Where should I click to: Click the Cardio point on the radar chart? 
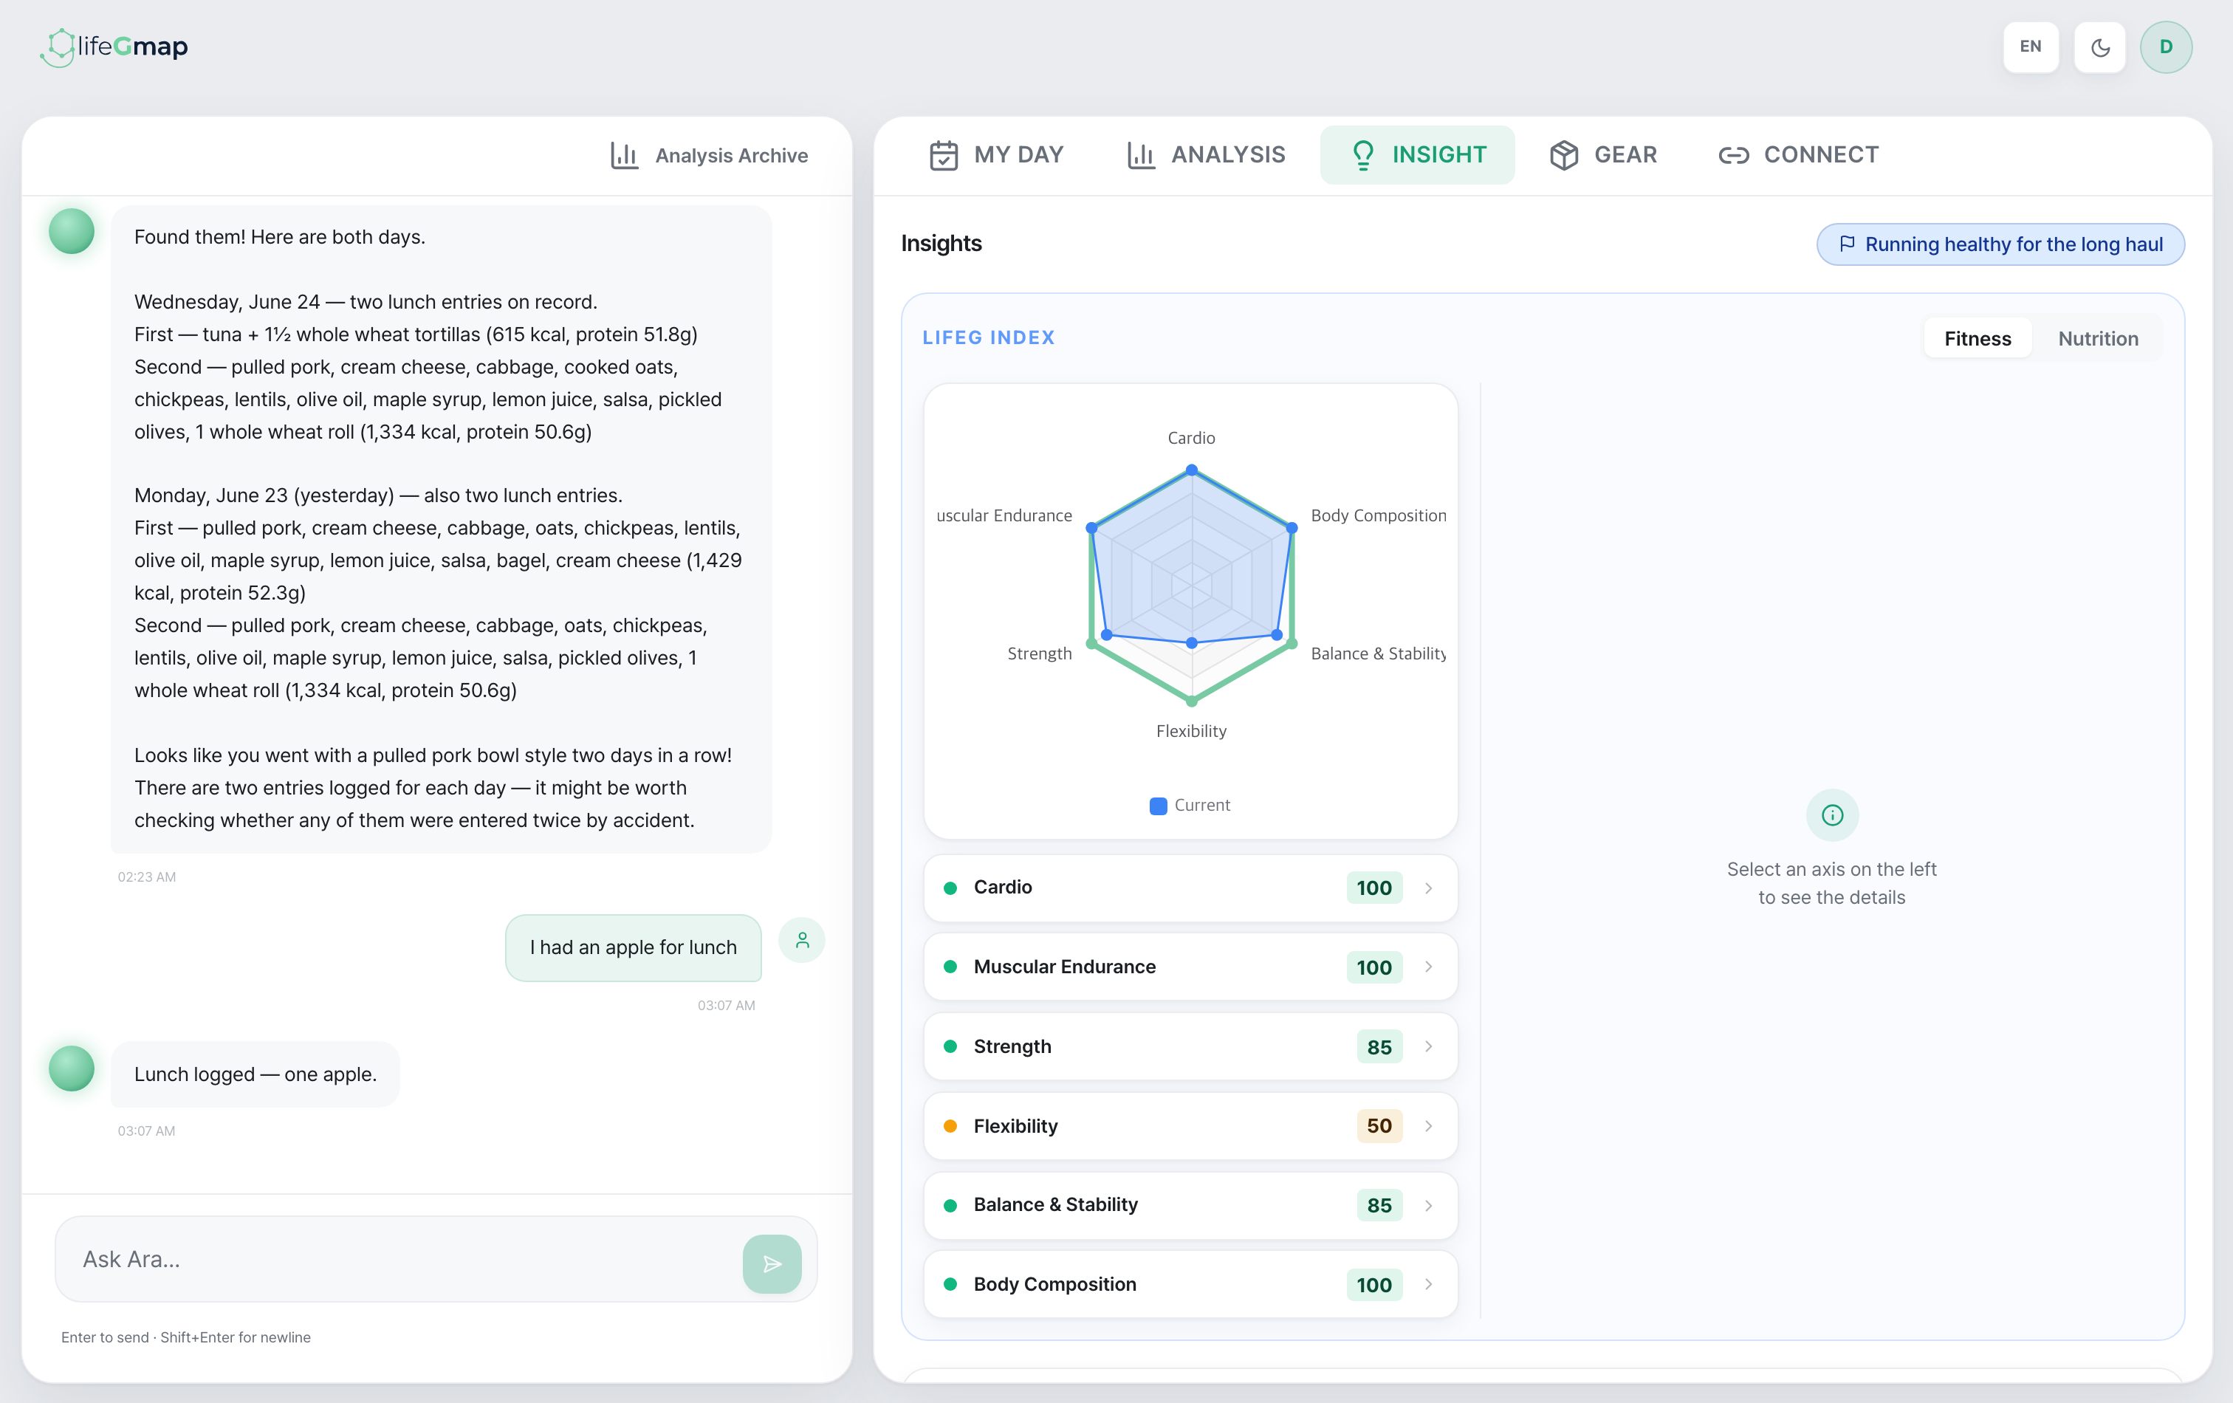pyautogui.click(x=1192, y=470)
